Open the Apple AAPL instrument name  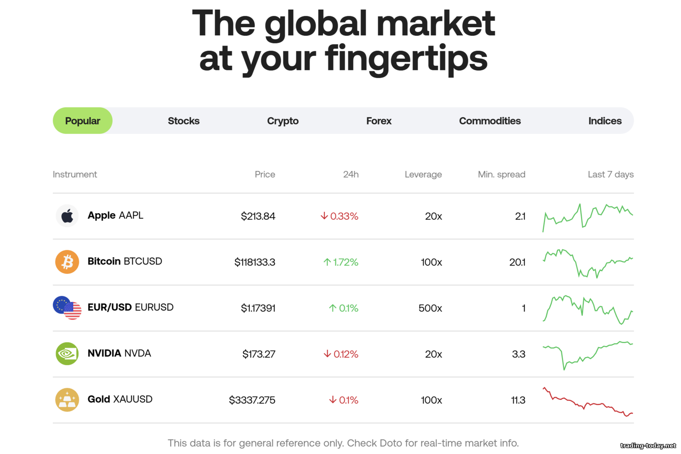115,215
